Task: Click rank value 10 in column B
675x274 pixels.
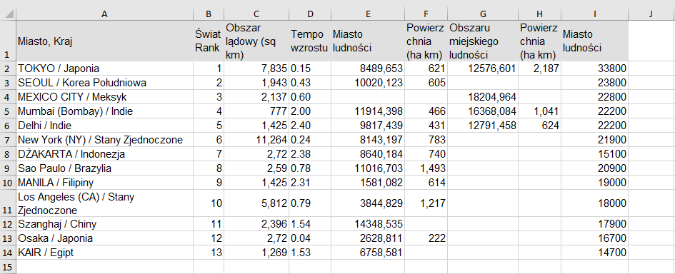Action: 209,203
